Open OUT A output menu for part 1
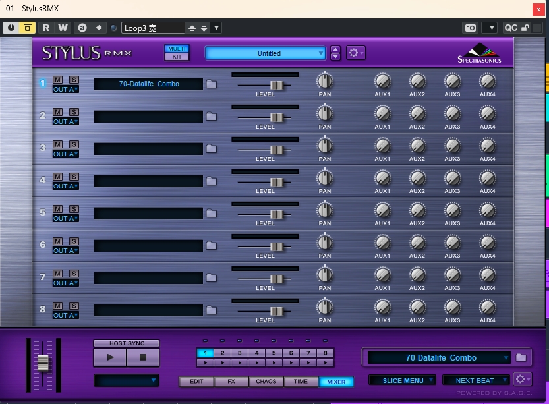Viewport: 549px width, 404px height. pos(65,89)
